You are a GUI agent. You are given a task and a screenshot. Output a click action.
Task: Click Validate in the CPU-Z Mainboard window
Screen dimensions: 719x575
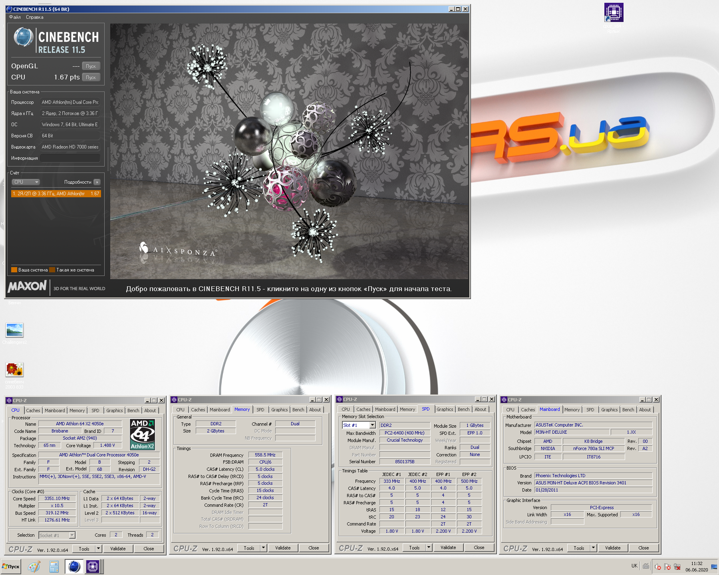tap(613, 548)
